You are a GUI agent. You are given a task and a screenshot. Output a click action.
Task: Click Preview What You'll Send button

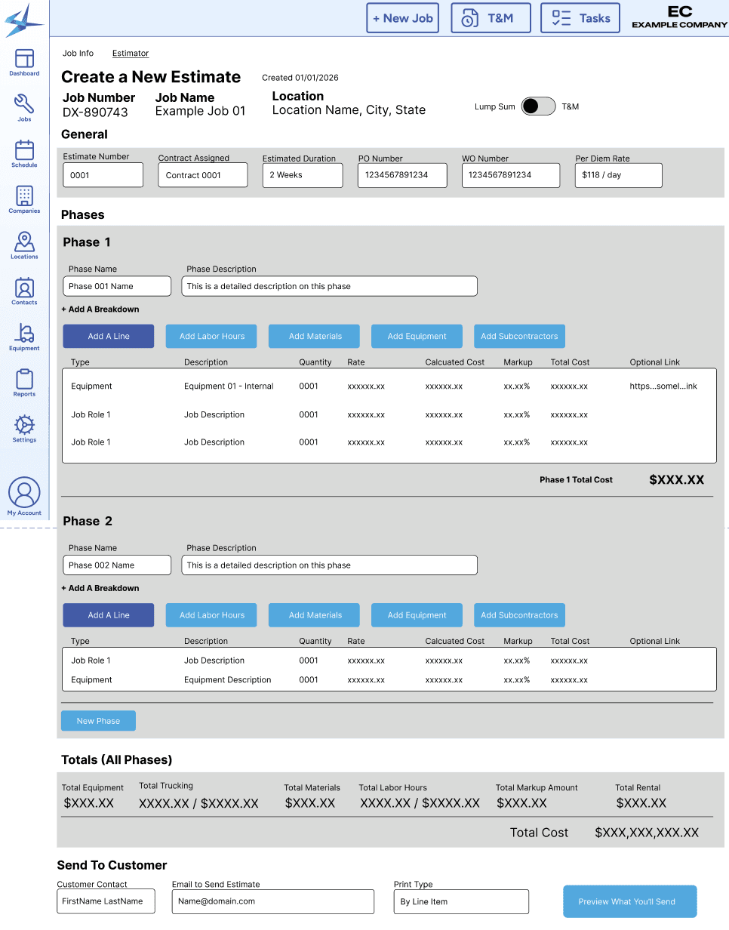[x=630, y=901]
